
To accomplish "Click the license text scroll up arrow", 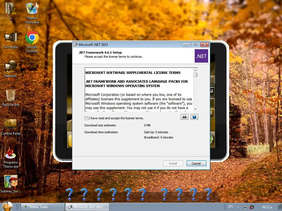I will coord(196,70).
